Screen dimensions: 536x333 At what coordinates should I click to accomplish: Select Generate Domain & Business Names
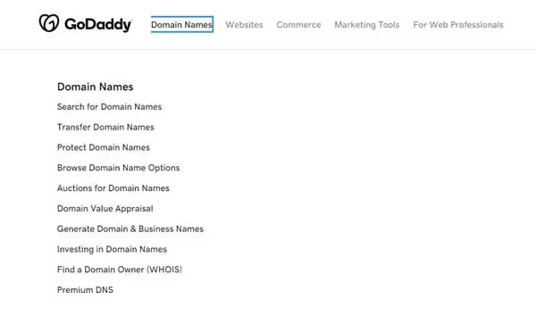point(130,229)
